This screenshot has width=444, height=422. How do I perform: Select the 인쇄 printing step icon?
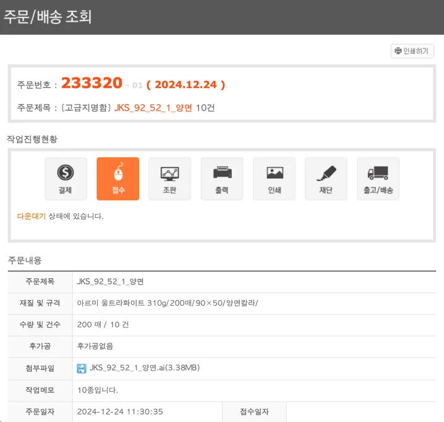coord(274,179)
